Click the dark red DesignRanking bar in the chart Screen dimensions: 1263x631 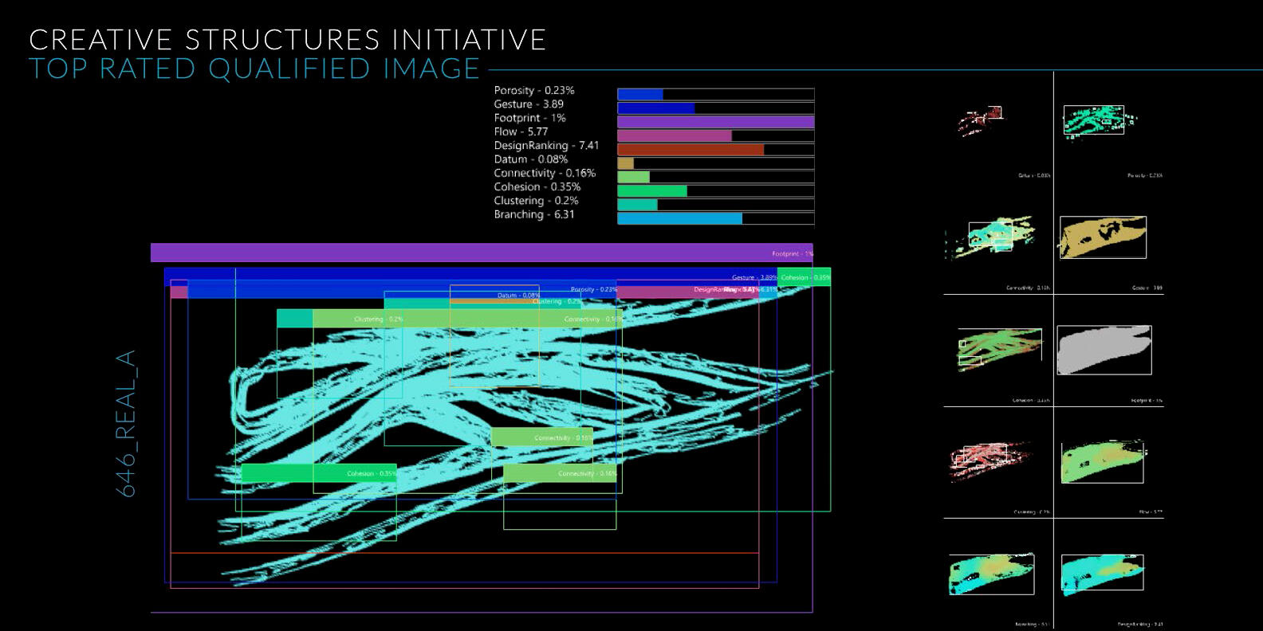(691, 150)
